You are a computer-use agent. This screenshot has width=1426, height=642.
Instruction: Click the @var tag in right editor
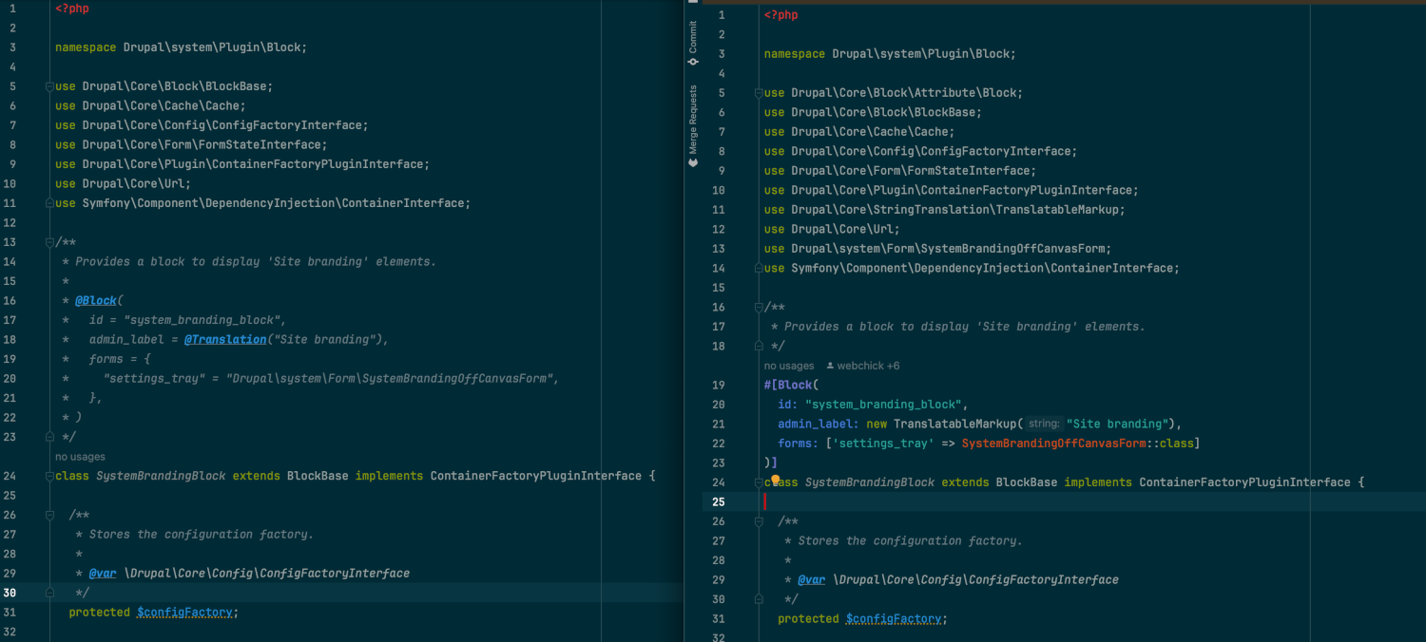[x=812, y=579]
